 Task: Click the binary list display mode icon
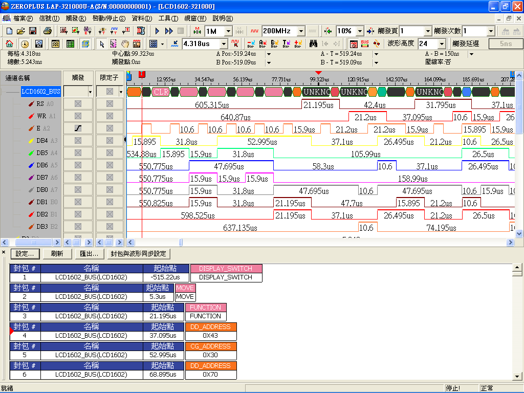[x=70, y=44]
